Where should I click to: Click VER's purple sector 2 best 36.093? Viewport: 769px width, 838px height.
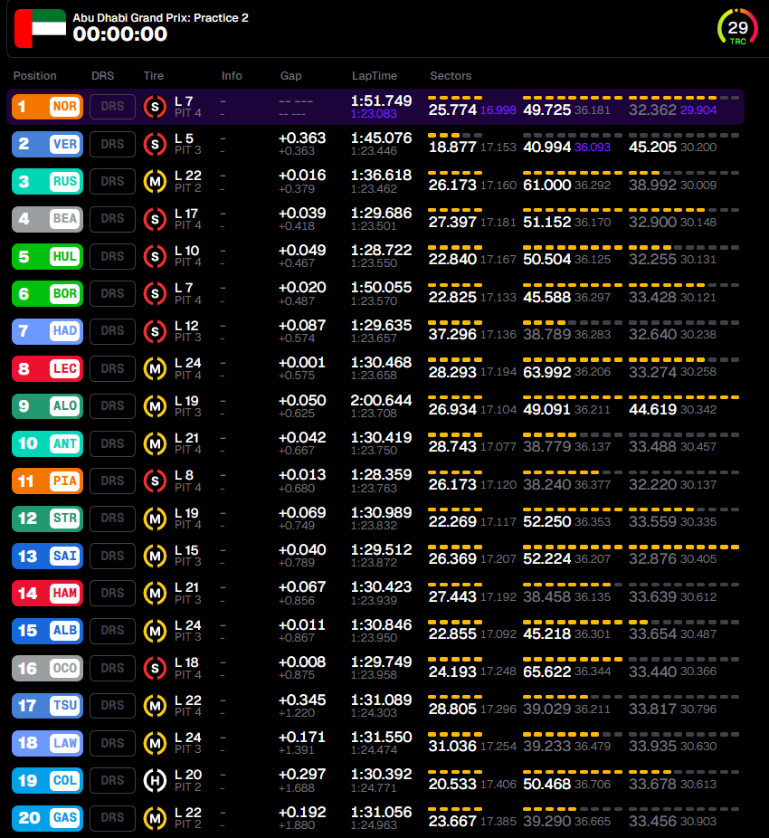pyautogui.click(x=592, y=147)
